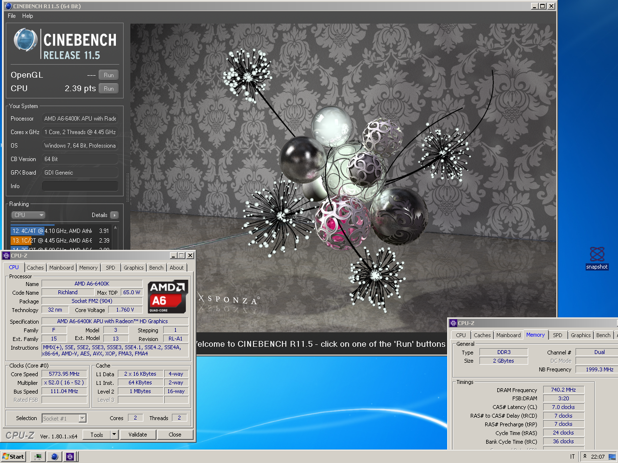Click the IT language indicator on the taskbar
Viewport: 618px width, 463px height.
coord(572,457)
